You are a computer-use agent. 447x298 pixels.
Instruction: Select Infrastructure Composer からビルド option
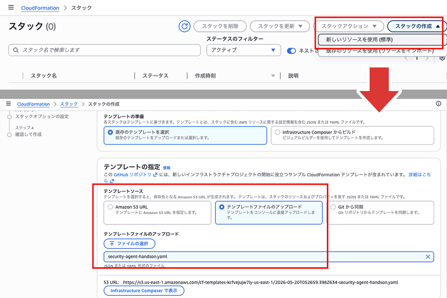point(352,135)
